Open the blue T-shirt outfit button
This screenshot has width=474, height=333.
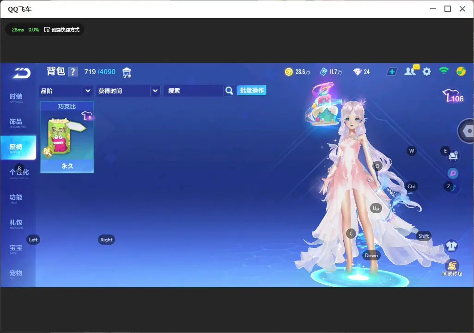click(452, 246)
